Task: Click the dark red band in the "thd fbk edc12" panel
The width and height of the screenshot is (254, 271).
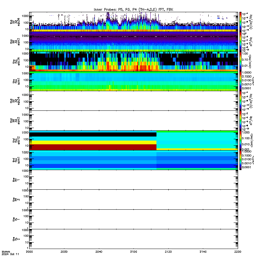Action: click(x=93, y=147)
